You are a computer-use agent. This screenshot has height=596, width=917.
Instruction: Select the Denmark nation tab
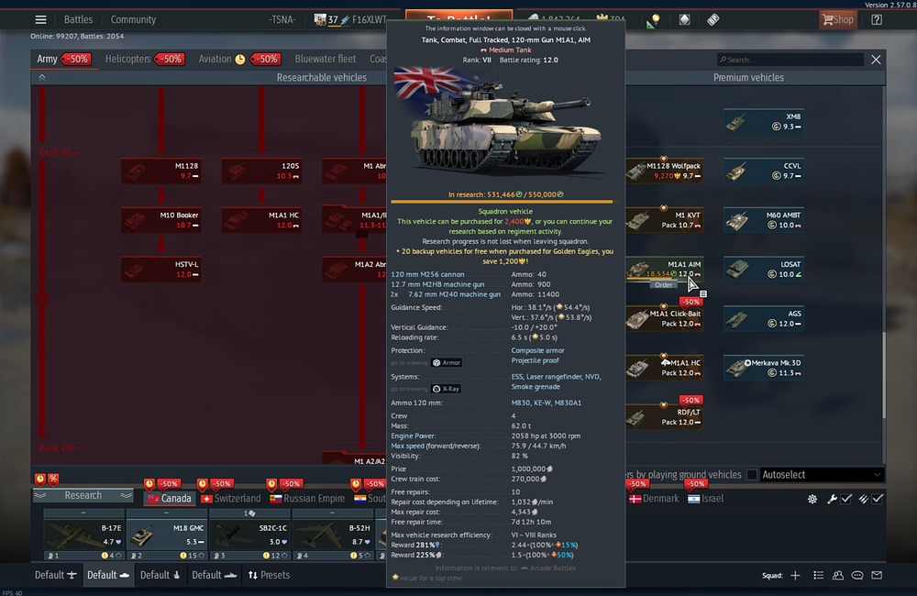click(x=654, y=498)
